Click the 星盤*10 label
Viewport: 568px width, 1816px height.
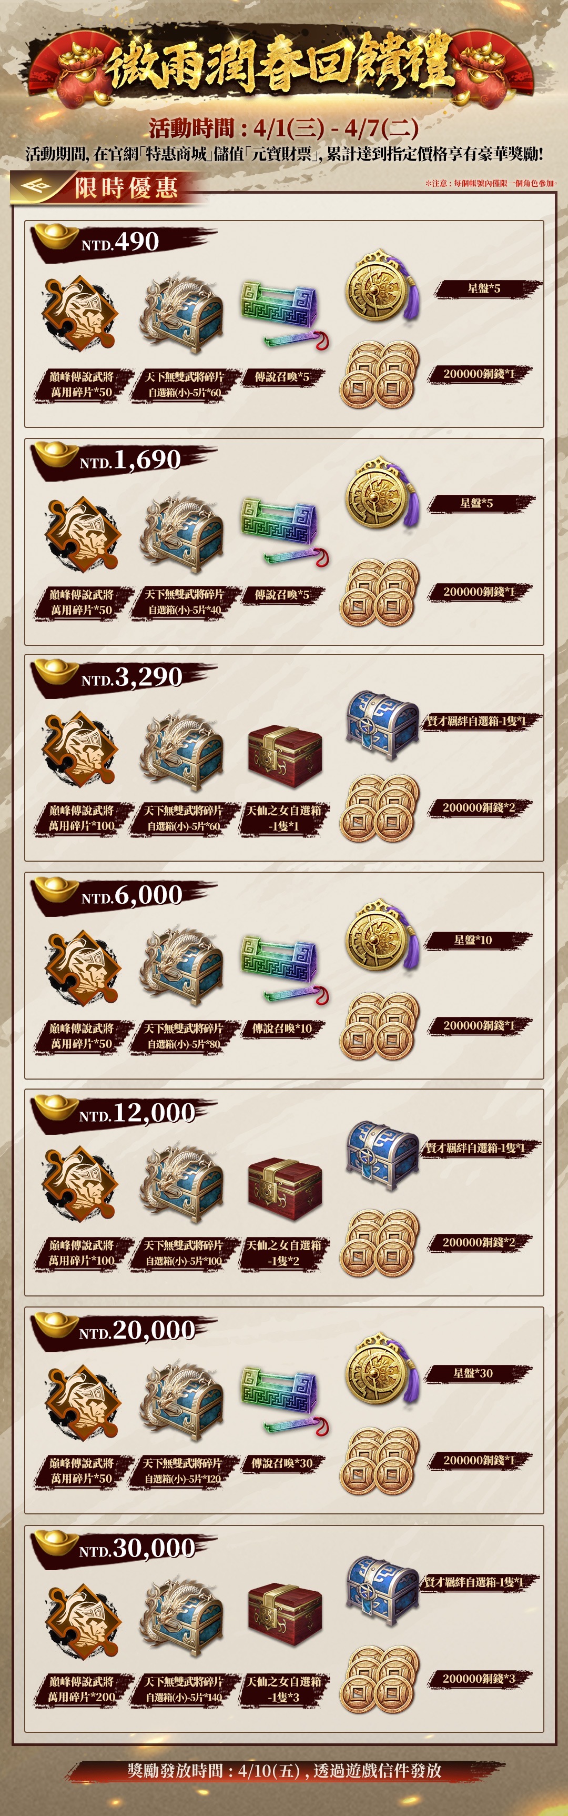[473, 940]
